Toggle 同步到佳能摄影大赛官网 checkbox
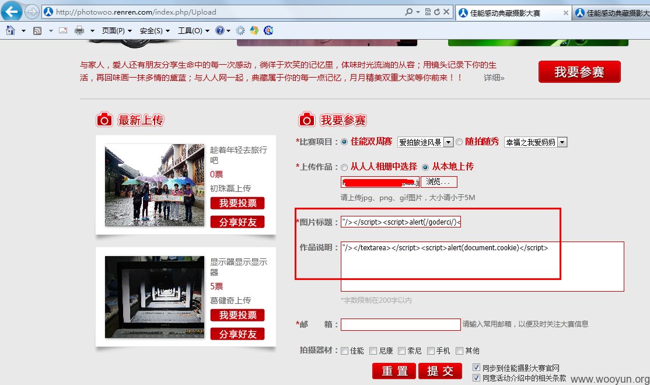650x385 pixels. tap(476, 367)
